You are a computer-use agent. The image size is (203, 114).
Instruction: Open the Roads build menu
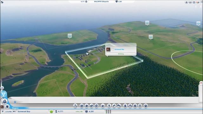click(75, 105)
